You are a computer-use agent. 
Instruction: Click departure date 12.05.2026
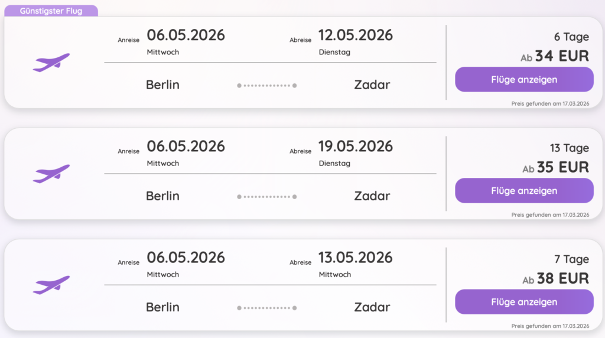(355, 35)
